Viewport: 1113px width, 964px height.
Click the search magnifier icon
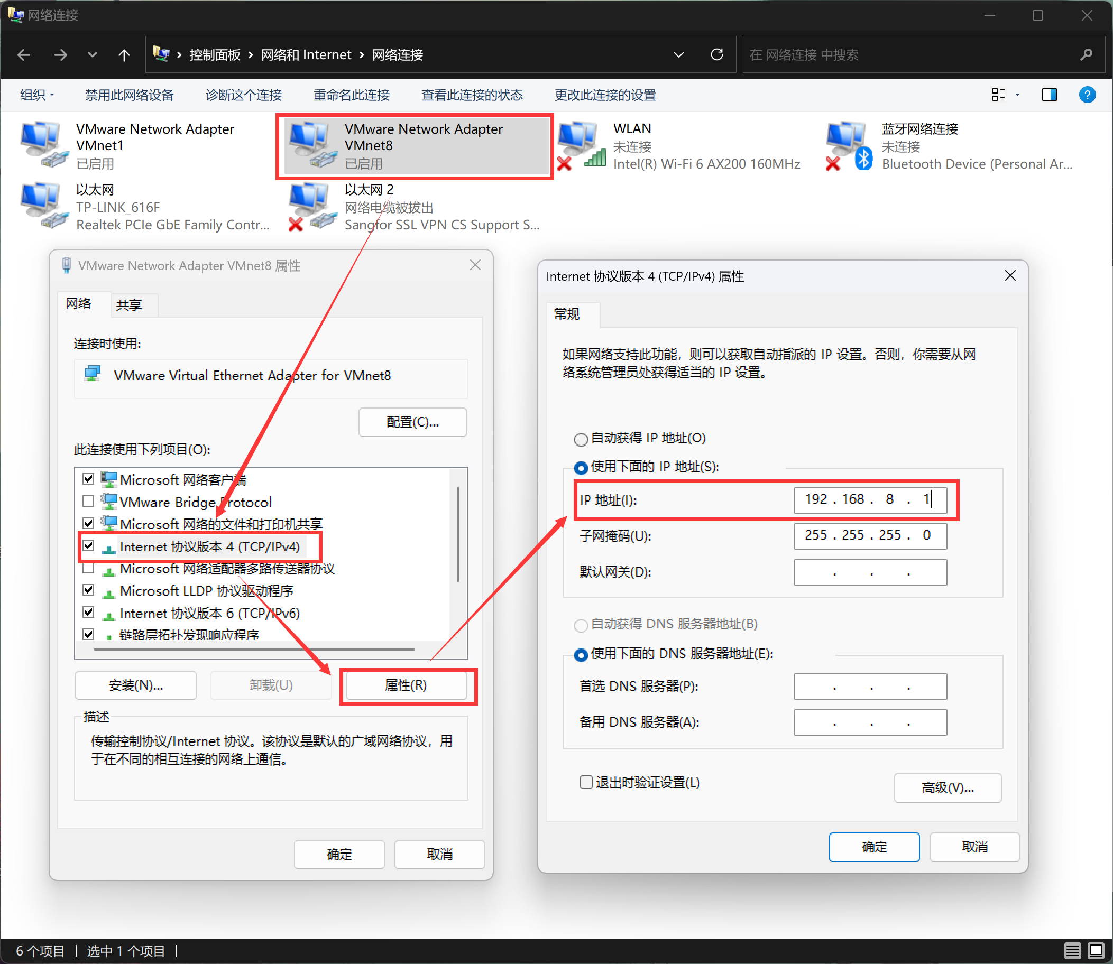tap(1086, 55)
